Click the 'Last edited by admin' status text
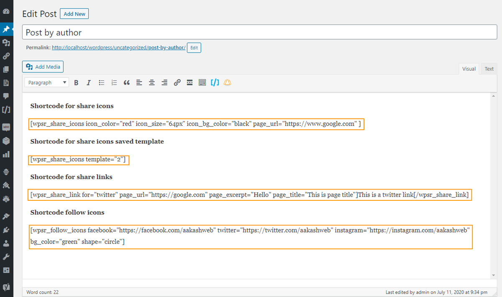Image resolution: width=502 pixels, height=297 pixels. (436, 292)
